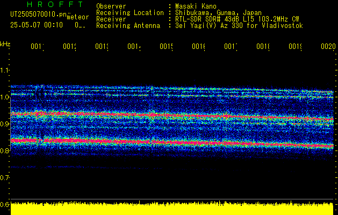The height and width of the screenshot is (215, 338).
Task: Click the word meteor label
Action: (78, 17)
